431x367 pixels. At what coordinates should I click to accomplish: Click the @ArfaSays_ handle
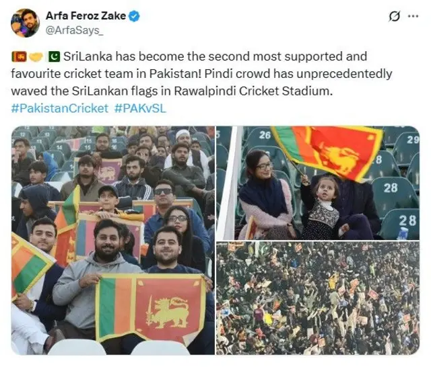[x=74, y=30]
